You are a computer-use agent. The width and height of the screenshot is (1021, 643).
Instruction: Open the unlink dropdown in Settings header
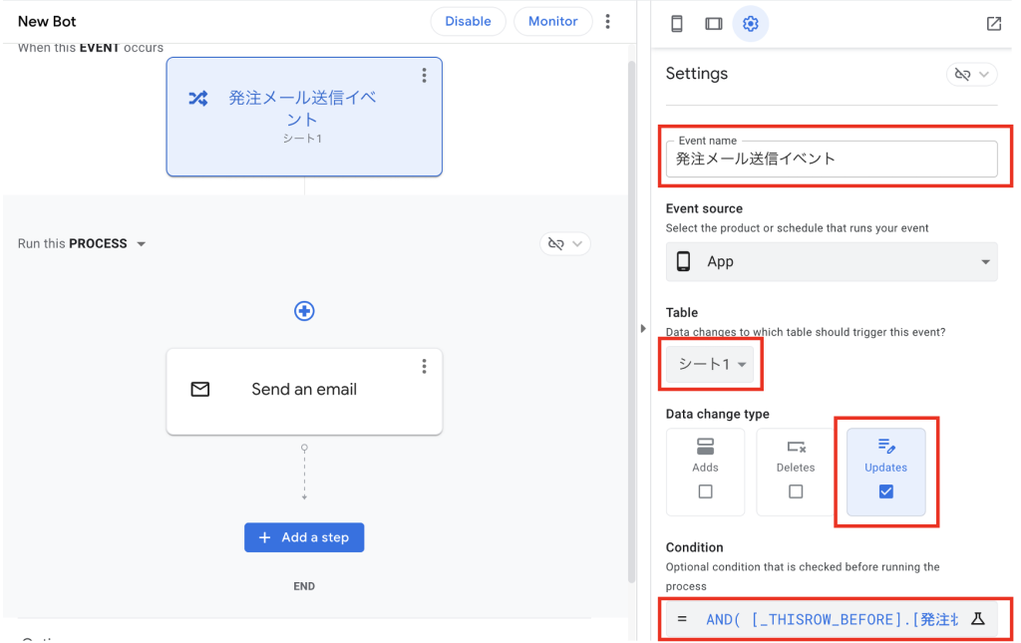coord(971,75)
